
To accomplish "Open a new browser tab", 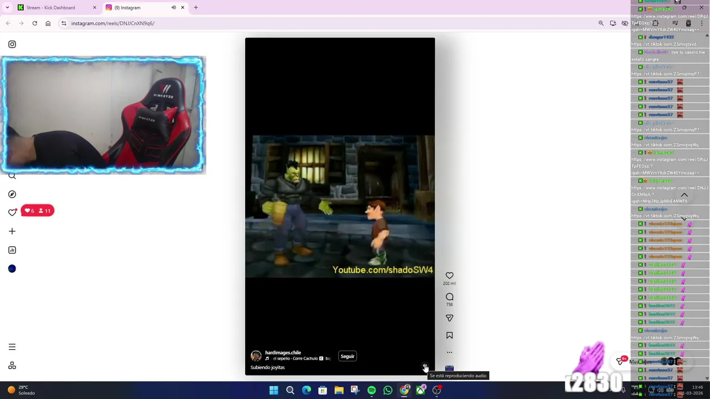I will [196, 8].
